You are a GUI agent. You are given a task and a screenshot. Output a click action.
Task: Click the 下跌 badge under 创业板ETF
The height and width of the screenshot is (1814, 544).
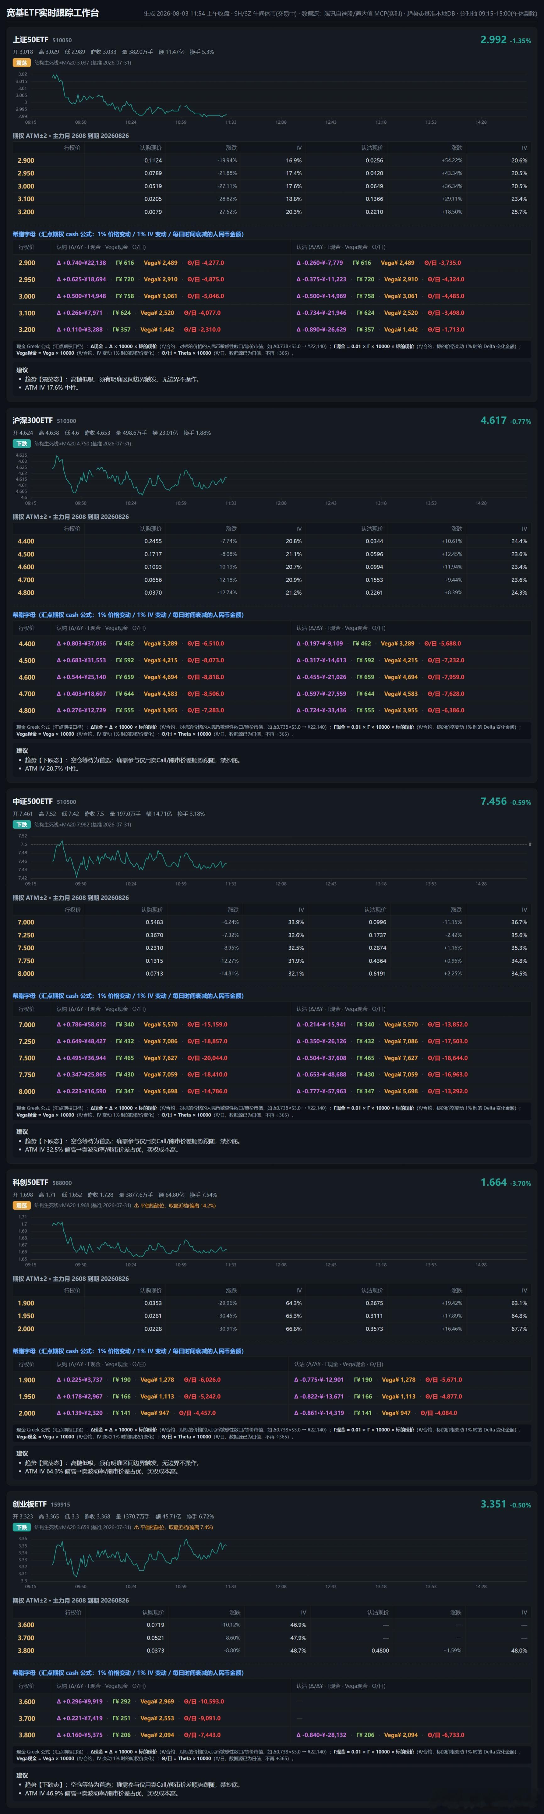click(22, 1527)
